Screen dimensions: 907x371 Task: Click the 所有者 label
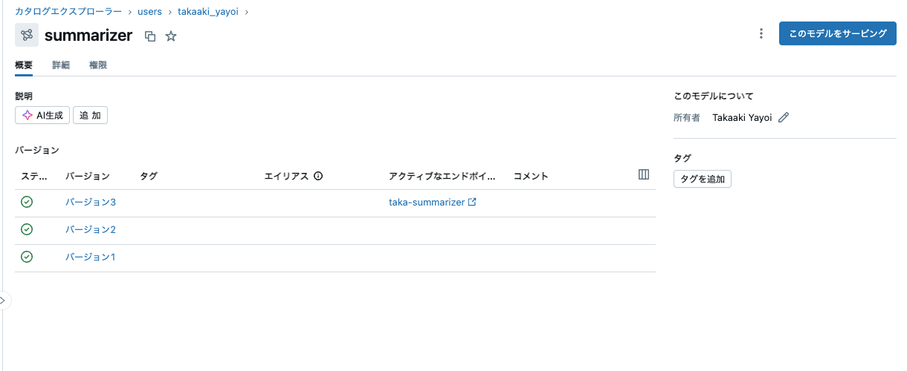[x=687, y=117]
